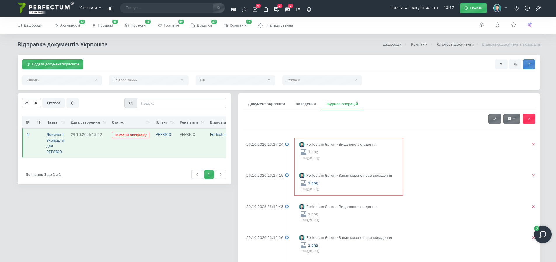Delete the 13:17:24 journal entry
Image resolution: width=556 pixels, height=262 pixels.
(x=533, y=144)
